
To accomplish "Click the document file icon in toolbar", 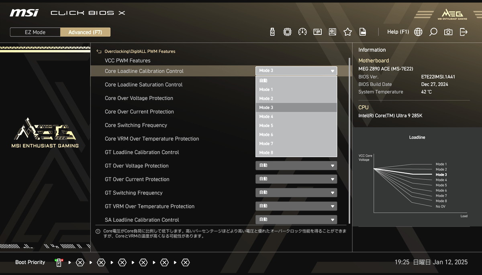I will coord(363,32).
